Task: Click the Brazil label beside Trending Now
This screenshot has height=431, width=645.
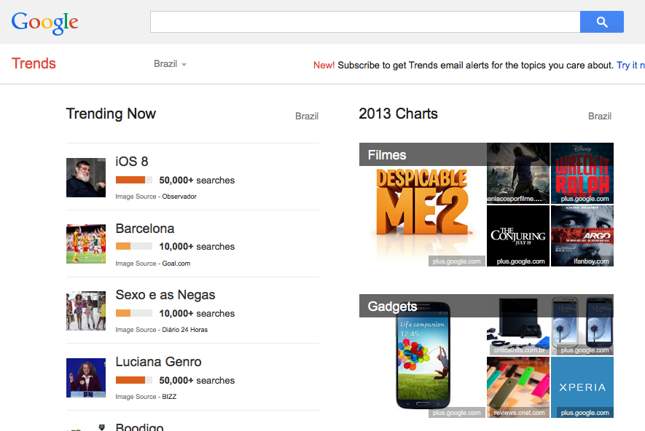Action: tap(307, 116)
